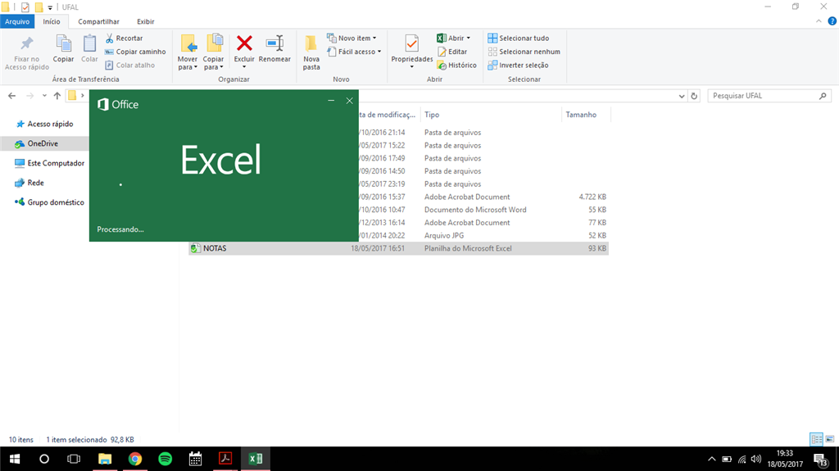
Task: Collapse the ribbon with the chevron
Action: pyautogui.click(x=819, y=21)
